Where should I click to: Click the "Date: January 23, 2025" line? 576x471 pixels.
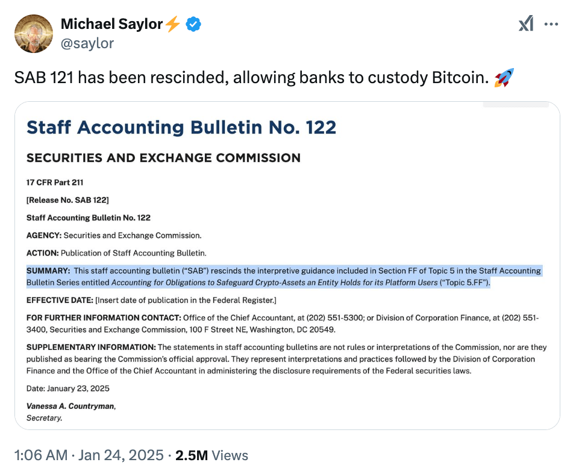coord(68,388)
